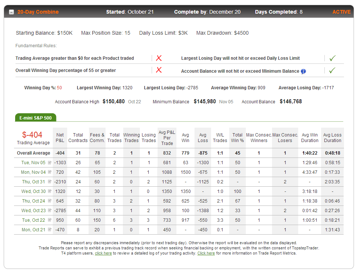Open the Thu, Oct 24 date link
Image resolution: width=358 pixels, height=273 pixels.
tap(33, 201)
